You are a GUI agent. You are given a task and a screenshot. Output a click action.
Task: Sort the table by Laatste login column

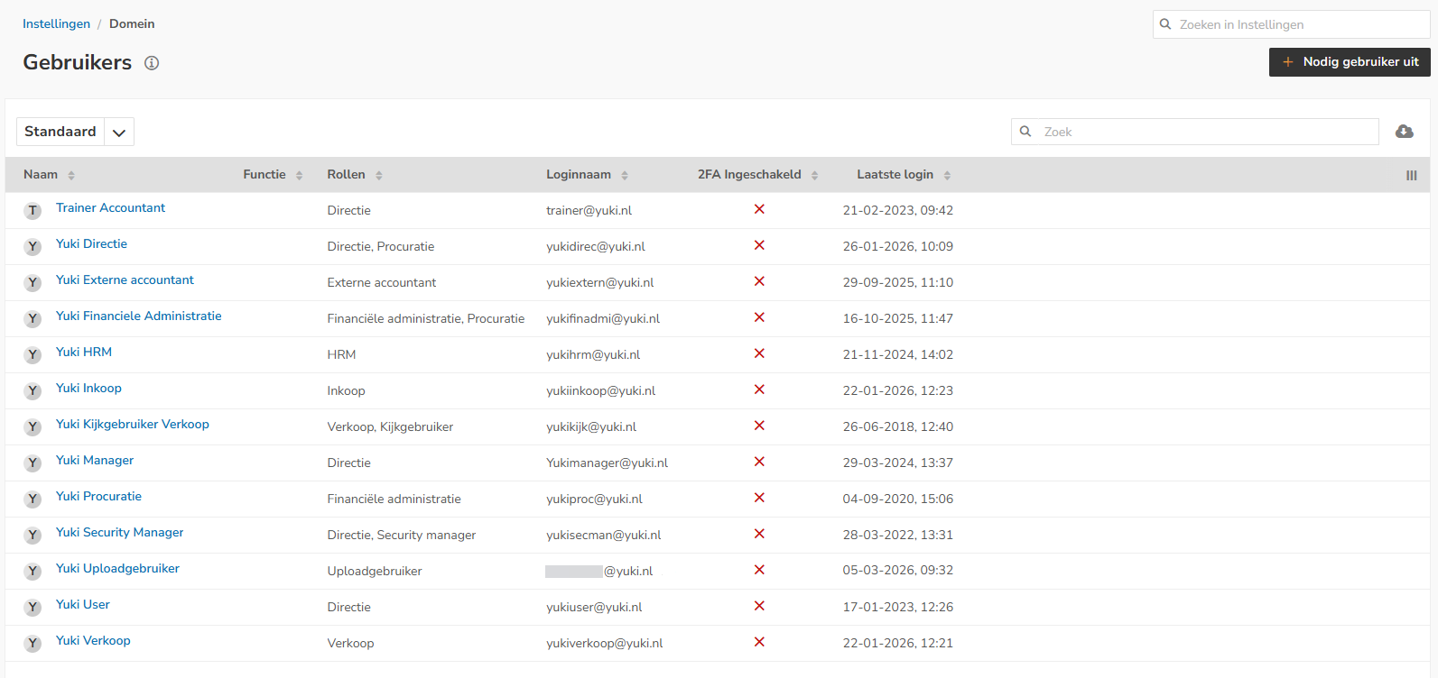(x=904, y=175)
